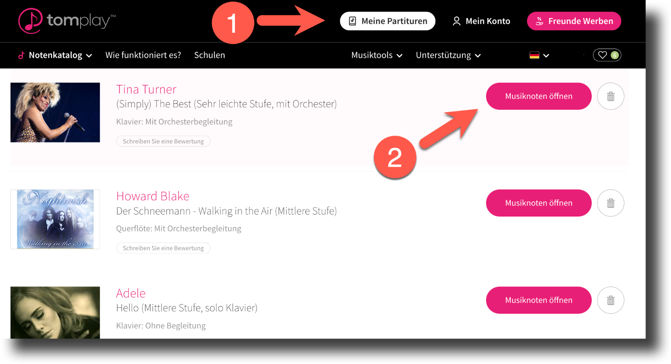Screen dimensions: 671x364
Task: Go to Wie funktioniert es? page
Action: pyautogui.click(x=143, y=55)
